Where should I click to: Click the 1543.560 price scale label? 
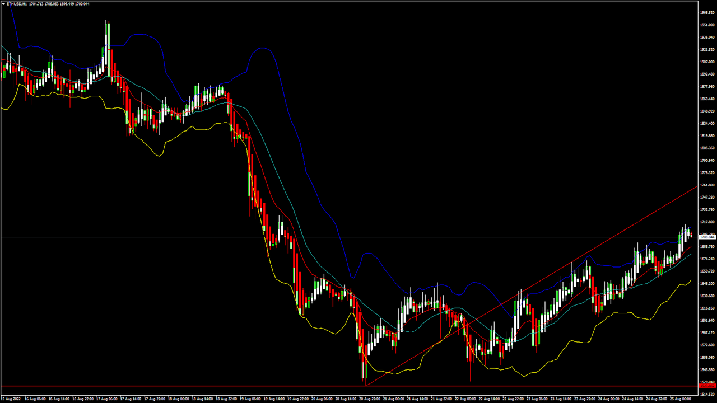707,369
